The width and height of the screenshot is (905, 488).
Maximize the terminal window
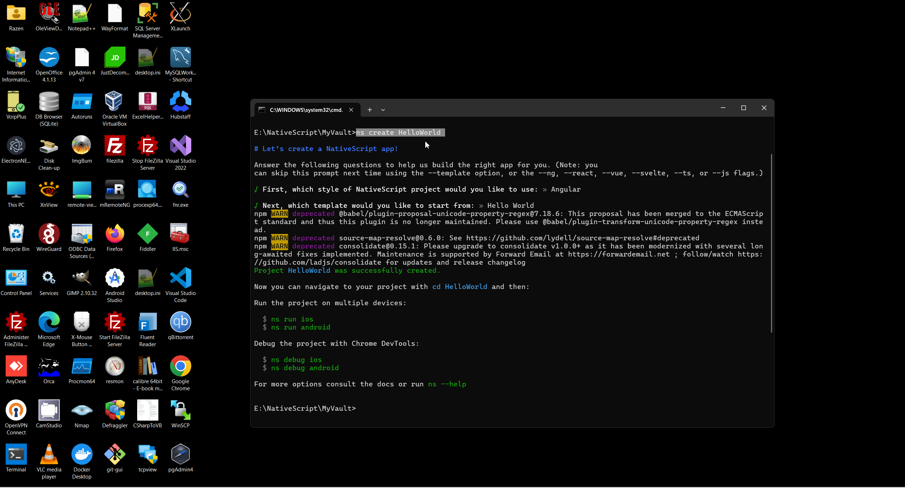pyautogui.click(x=743, y=108)
